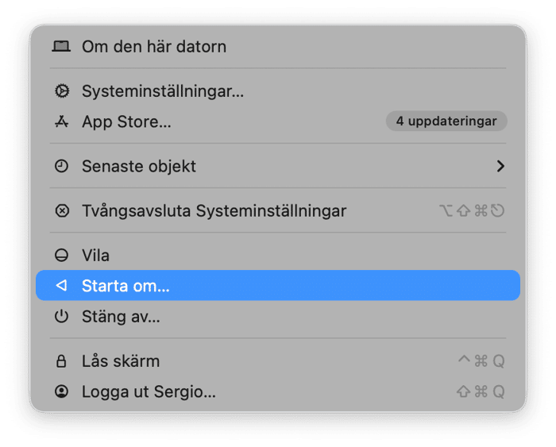Click the laptop icon beside Om den här datorn
556x447 pixels.
61,46
